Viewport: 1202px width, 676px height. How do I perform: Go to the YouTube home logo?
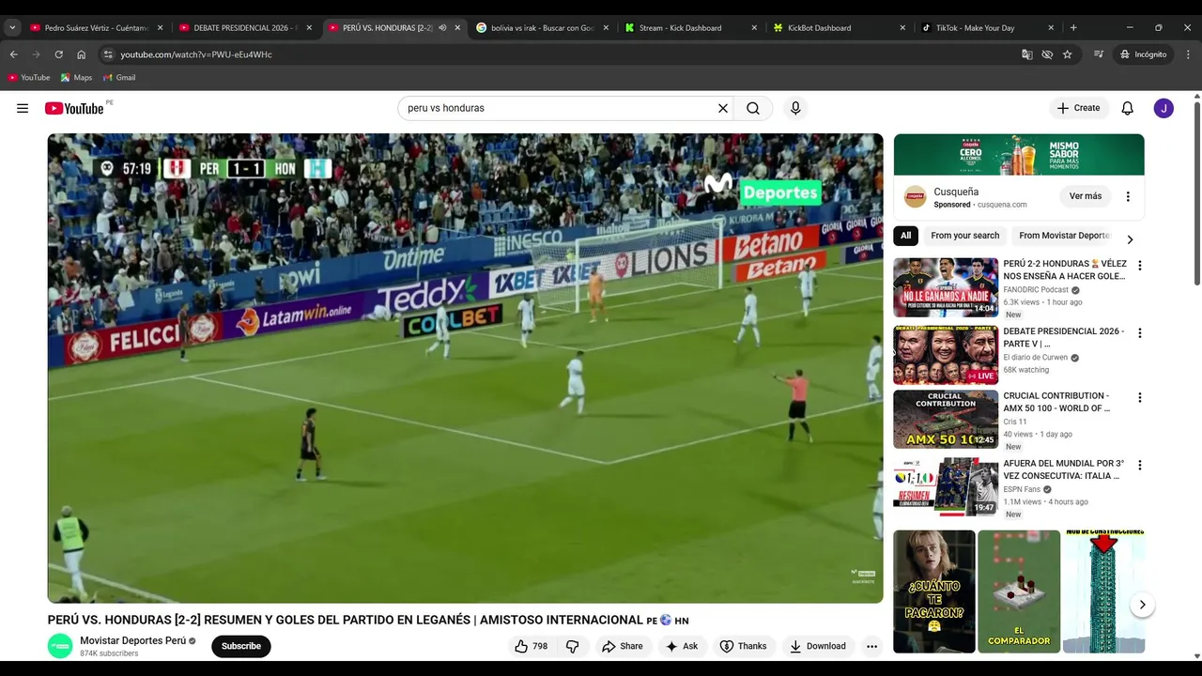click(x=74, y=108)
